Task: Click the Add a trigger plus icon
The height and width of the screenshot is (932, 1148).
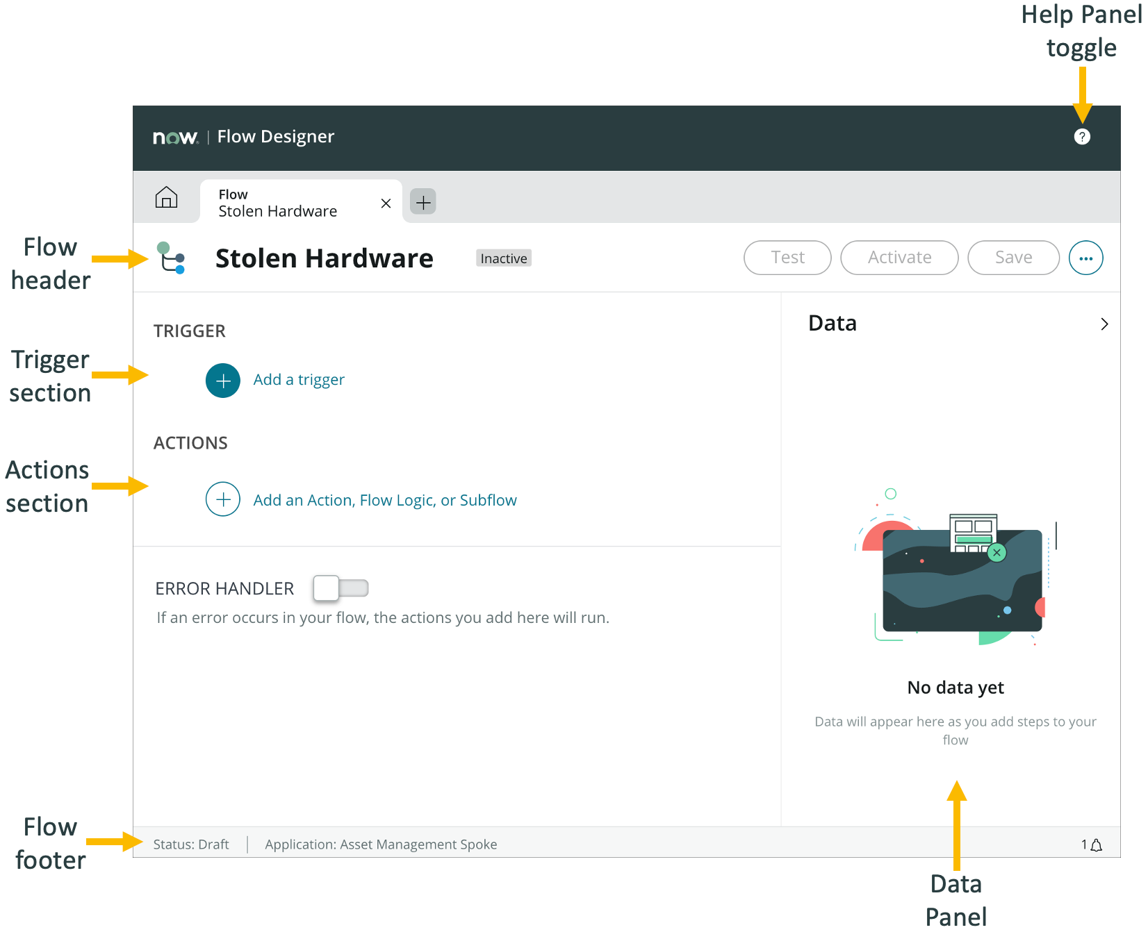Action: click(x=222, y=381)
